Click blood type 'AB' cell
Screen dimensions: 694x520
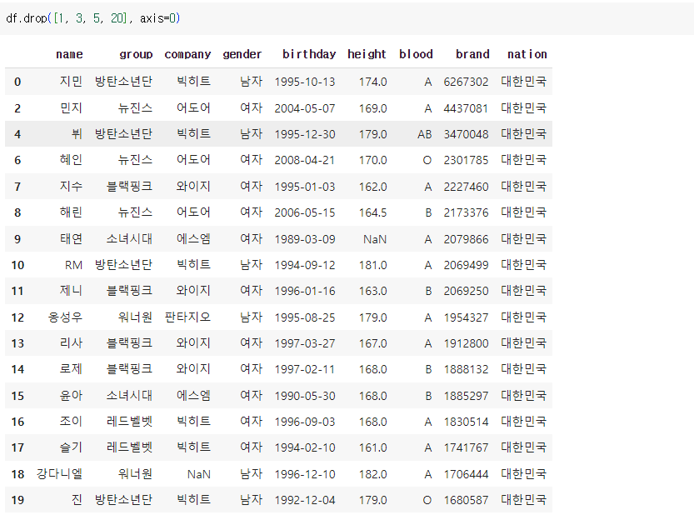coord(424,134)
